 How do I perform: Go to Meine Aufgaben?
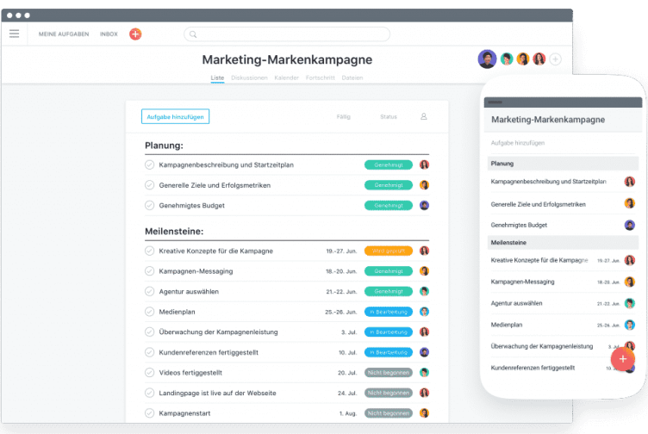tap(64, 34)
